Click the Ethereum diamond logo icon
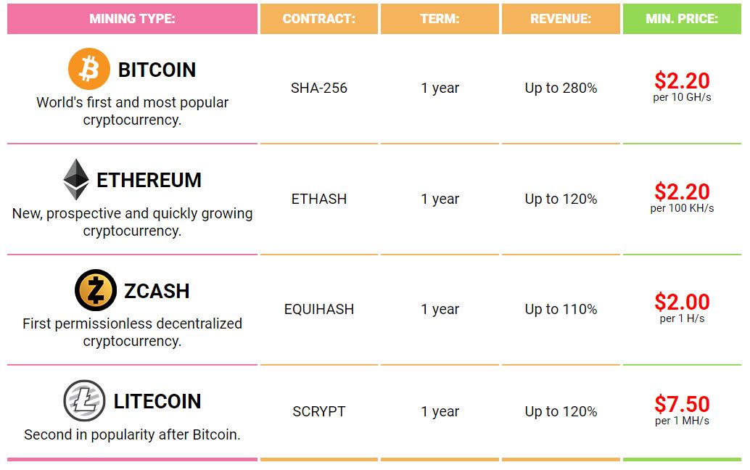750x470 pixels. coord(76,180)
